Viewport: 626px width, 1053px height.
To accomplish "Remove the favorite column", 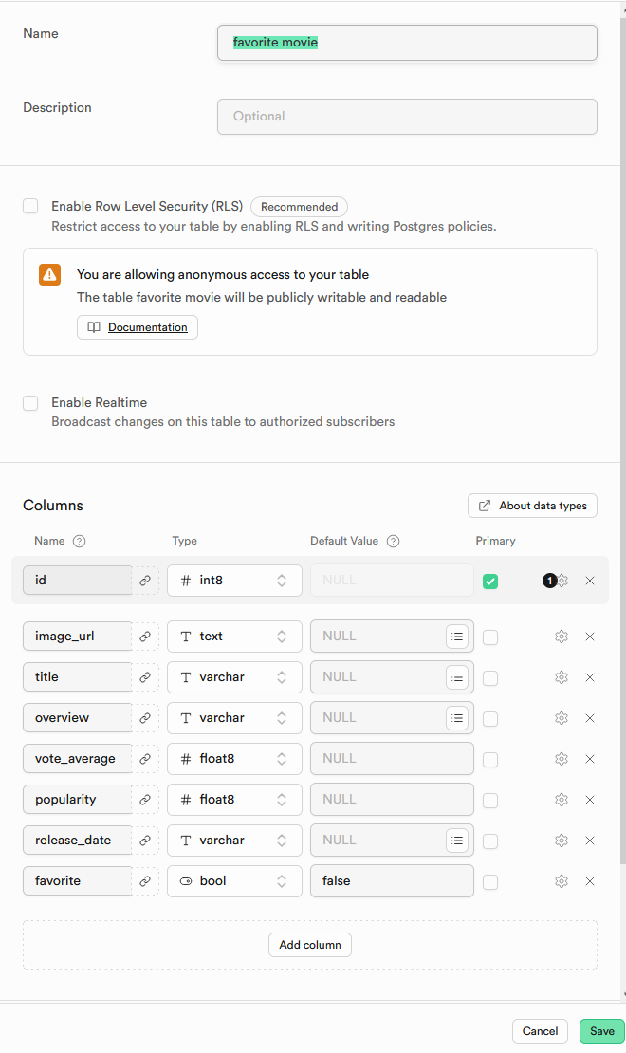I will coord(590,881).
